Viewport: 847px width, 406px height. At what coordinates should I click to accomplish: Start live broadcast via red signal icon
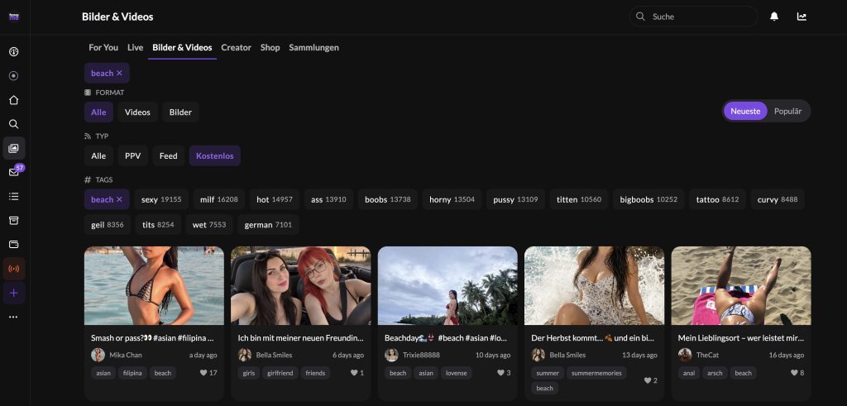click(14, 269)
